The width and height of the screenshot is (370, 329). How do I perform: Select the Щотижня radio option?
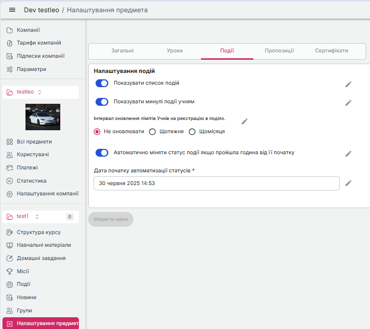tap(152, 132)
